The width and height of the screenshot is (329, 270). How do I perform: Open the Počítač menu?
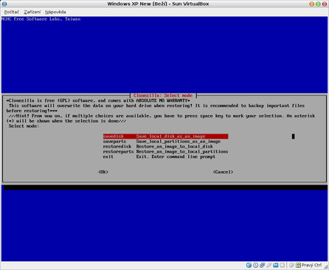click(x=11, y=12)
